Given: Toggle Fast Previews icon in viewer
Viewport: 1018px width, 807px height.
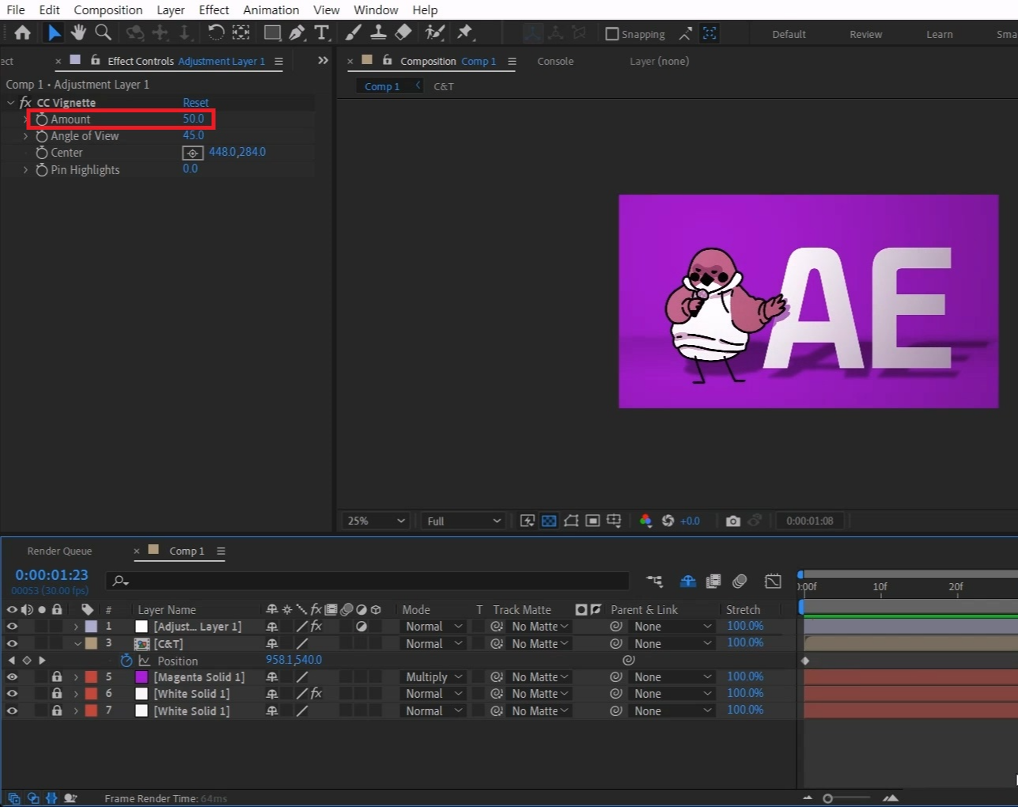Looking at the screenshot, I should coord(528,521).
